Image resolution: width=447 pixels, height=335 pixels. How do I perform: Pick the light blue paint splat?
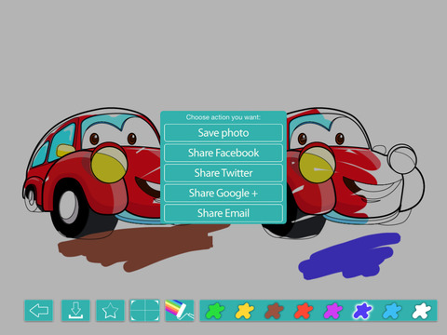click(x=392, y=311)
